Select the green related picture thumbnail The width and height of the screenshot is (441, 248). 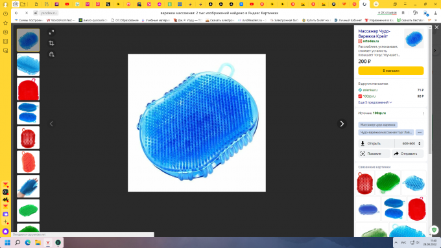point(388,183)
